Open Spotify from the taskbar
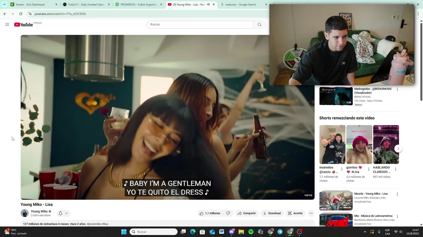The height and width of the screenshot is (237, 423). (x=251, y=232)
